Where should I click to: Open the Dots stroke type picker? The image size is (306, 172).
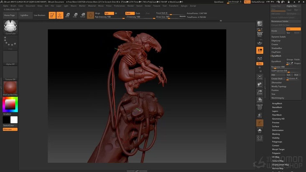point(10,43)
